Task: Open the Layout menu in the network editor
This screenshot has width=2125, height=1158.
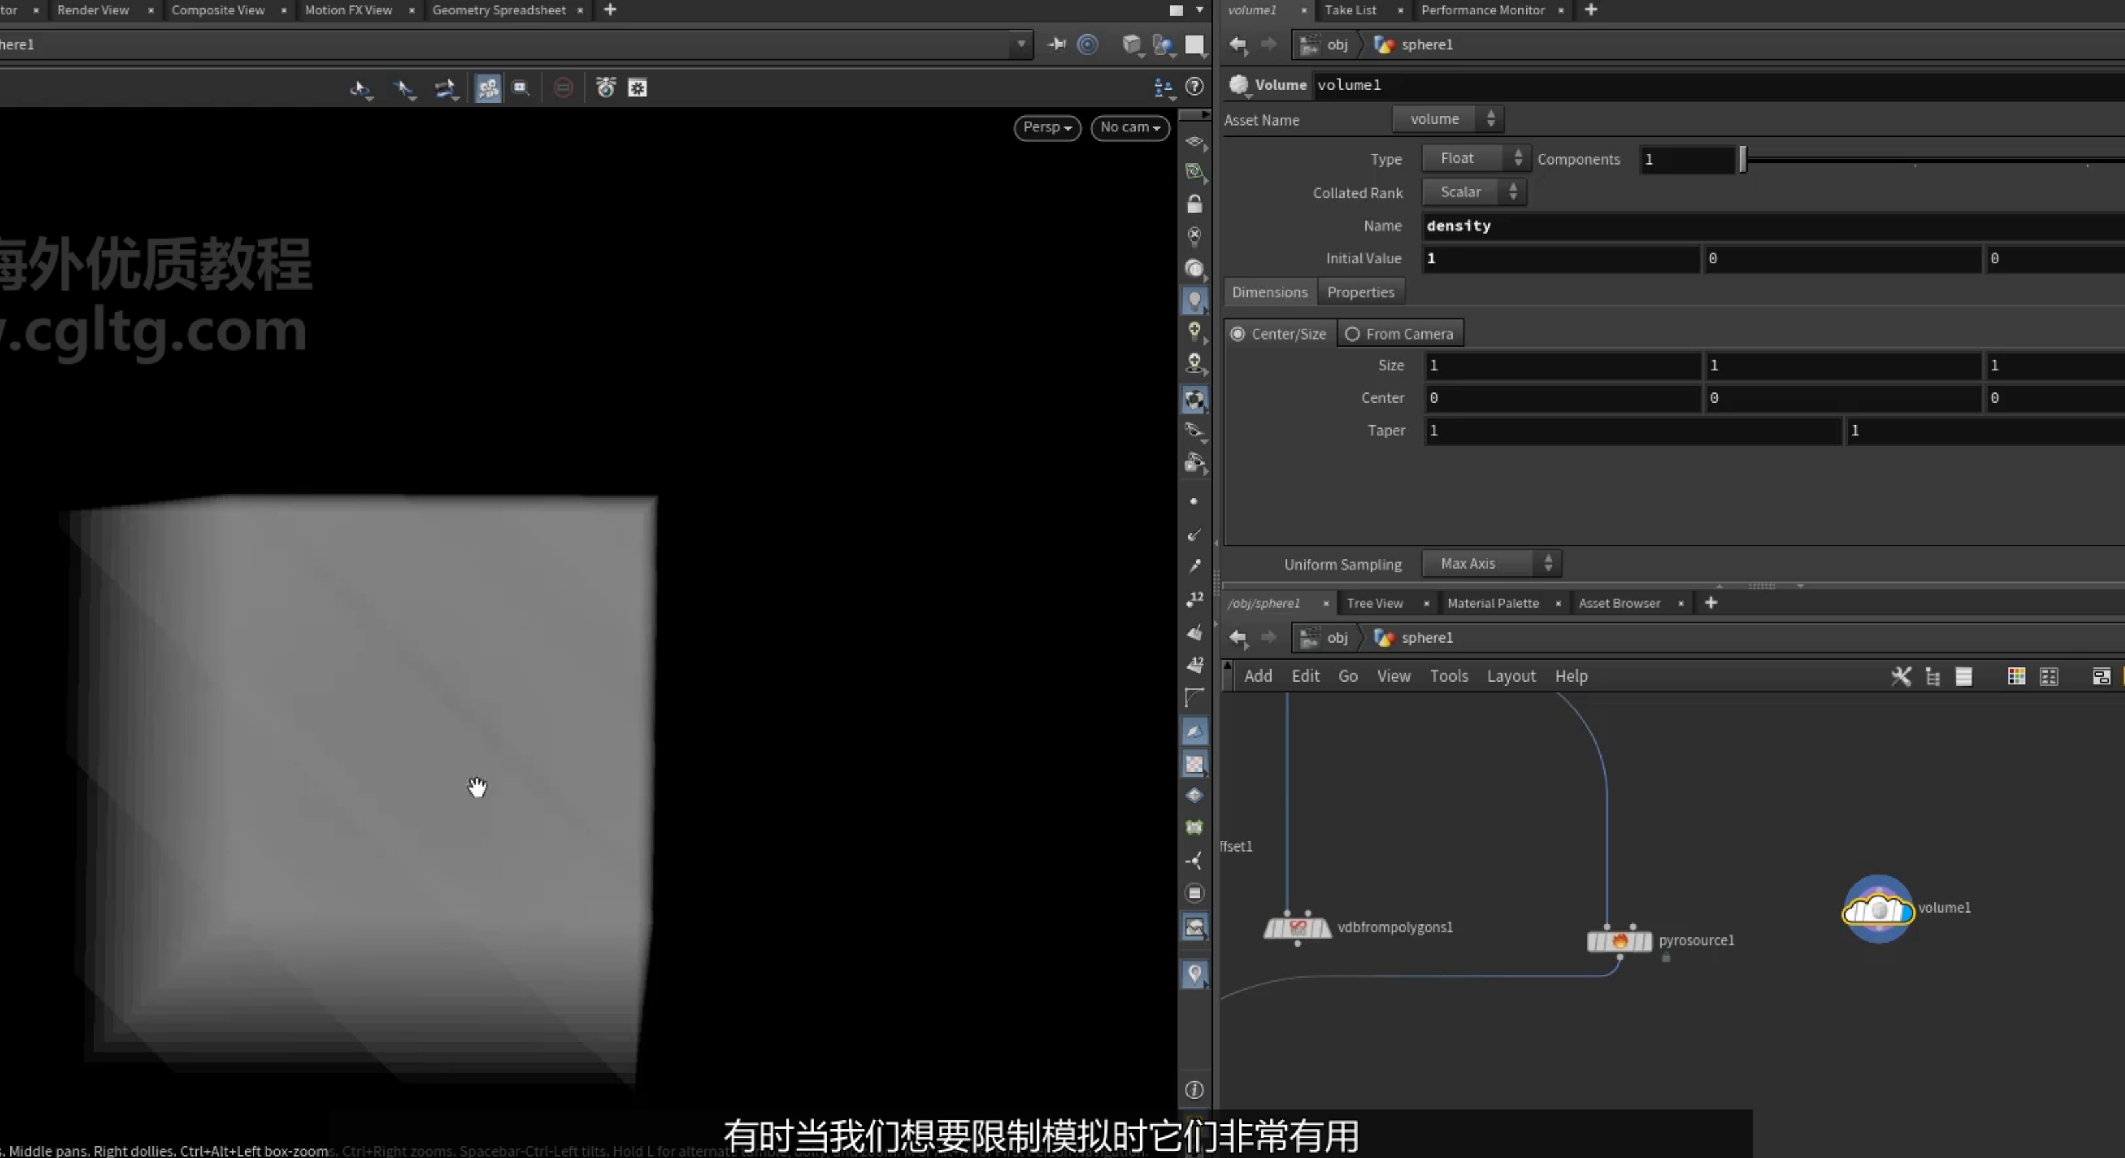Action: (1511, 677)
